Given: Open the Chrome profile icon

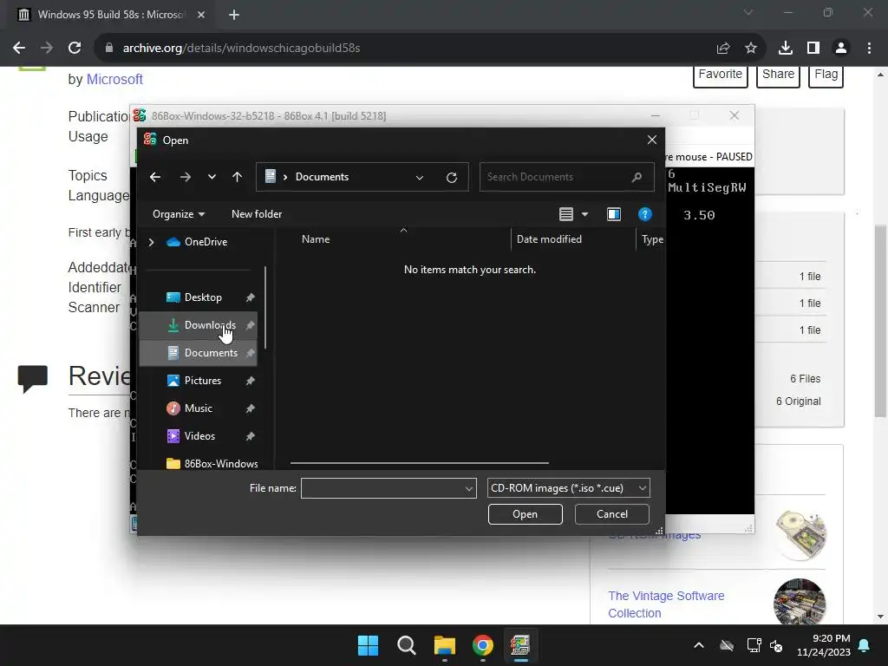Looking at the screenshot, I should (x=841, y=49).
